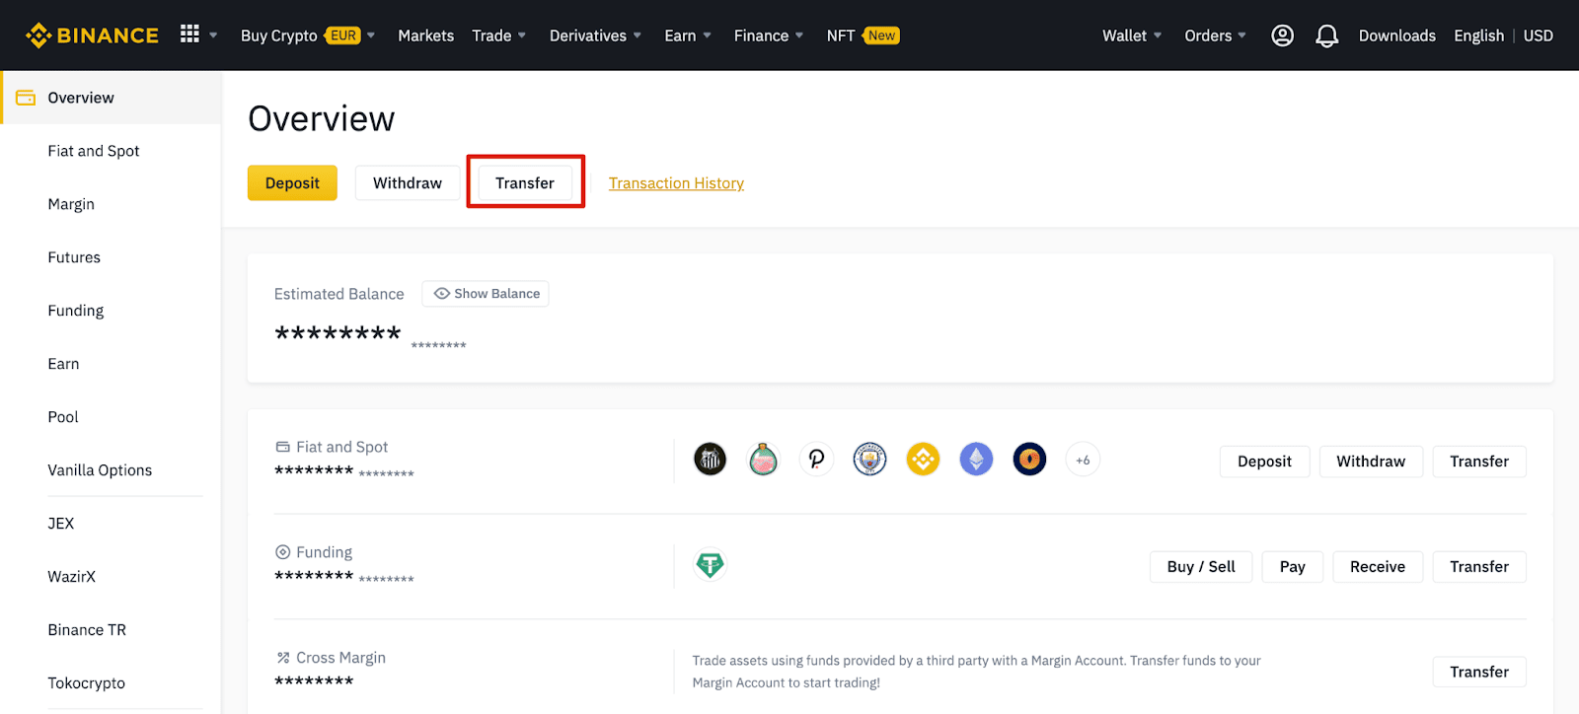Click the EUR badge beside Buy Crypto
The height and width of the screenshot is (714, 1579).
coord(343,36)
